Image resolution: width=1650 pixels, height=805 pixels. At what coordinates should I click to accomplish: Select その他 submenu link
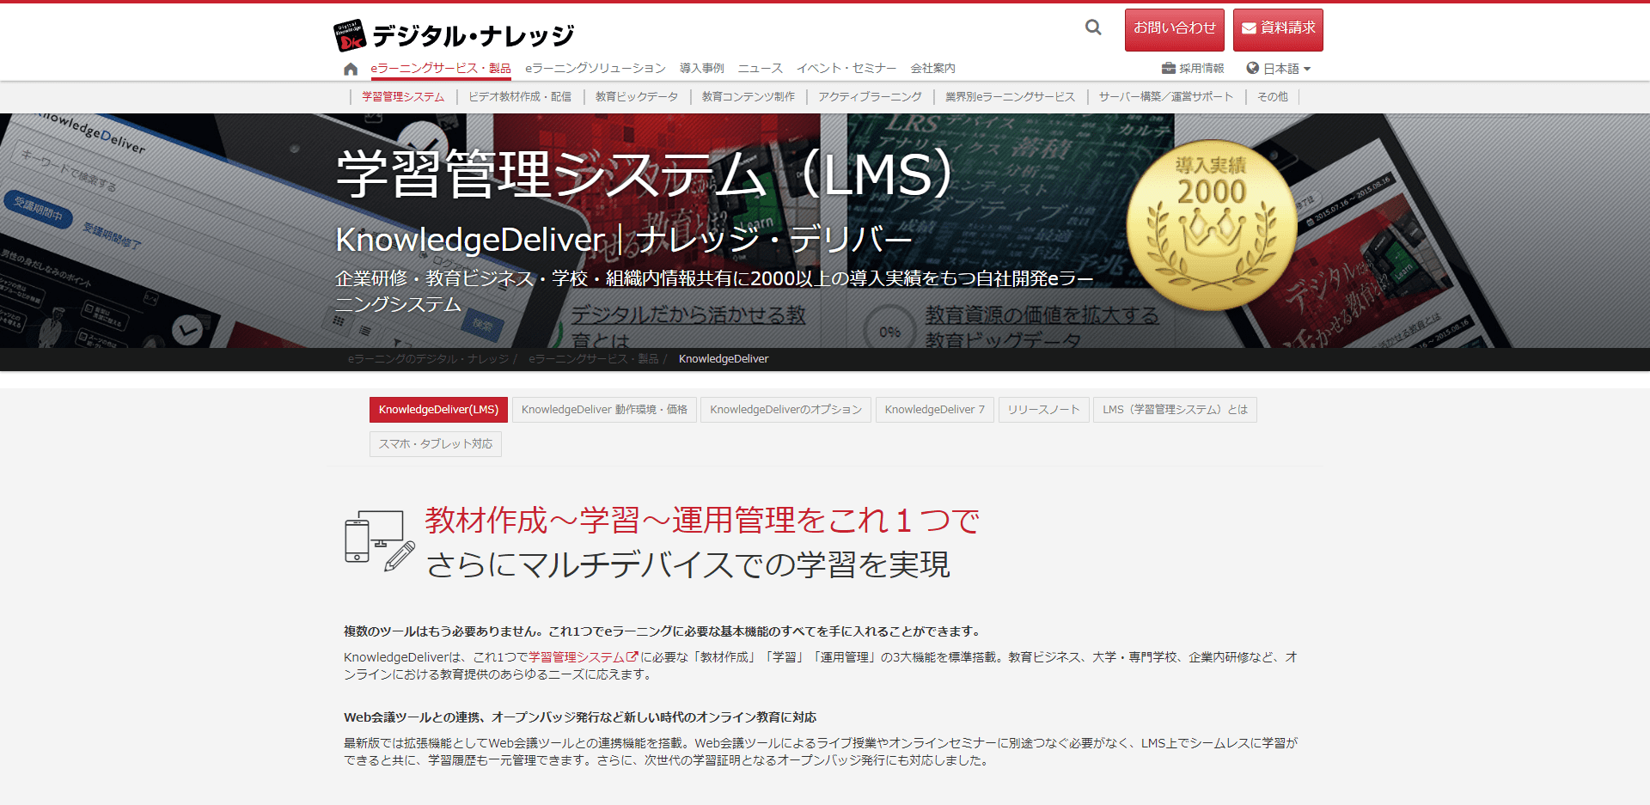pos(1273,97)
